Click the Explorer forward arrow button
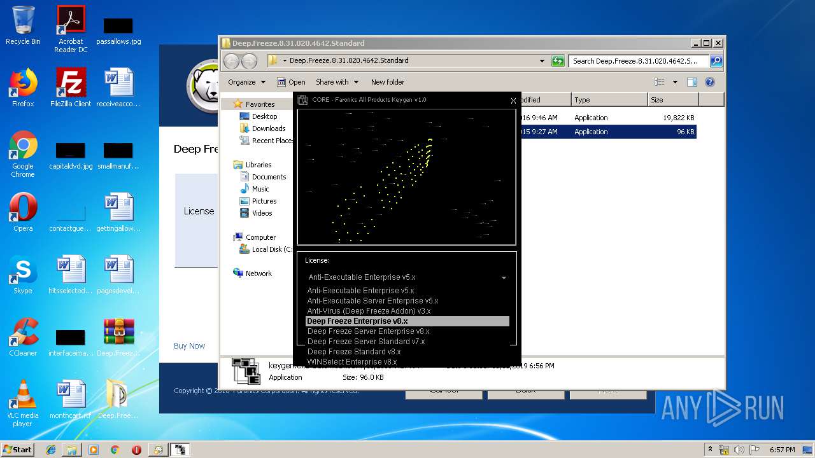815x458 pixels. pos(249,61)
